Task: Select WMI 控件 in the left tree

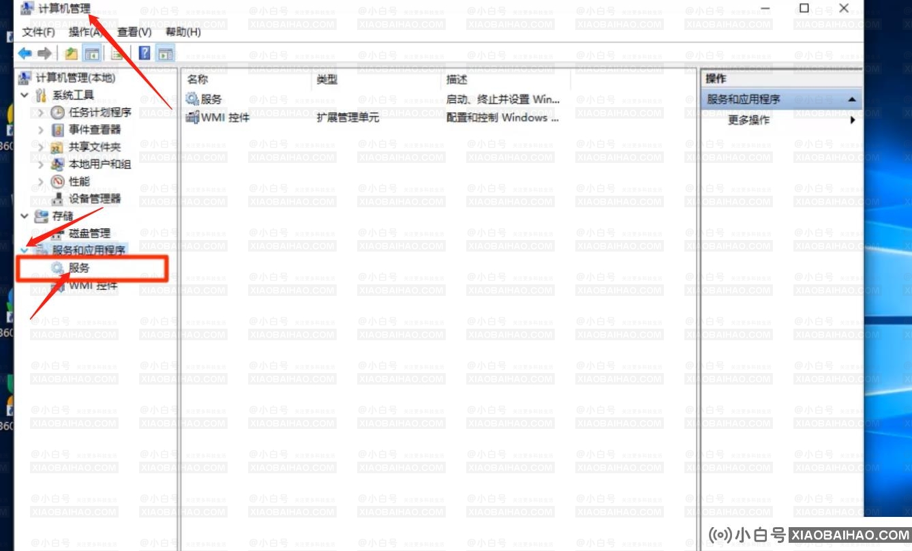Action: click(93, 286)
